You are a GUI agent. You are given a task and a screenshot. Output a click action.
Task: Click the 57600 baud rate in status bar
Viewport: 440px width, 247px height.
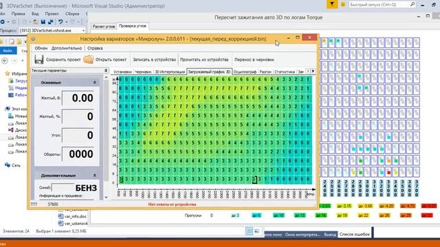pos(53,204)
